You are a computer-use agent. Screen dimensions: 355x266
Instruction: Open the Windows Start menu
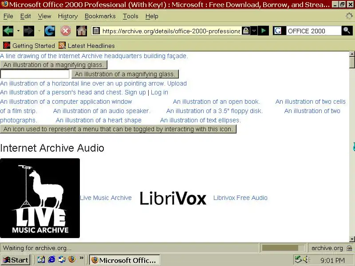[16, 260]
